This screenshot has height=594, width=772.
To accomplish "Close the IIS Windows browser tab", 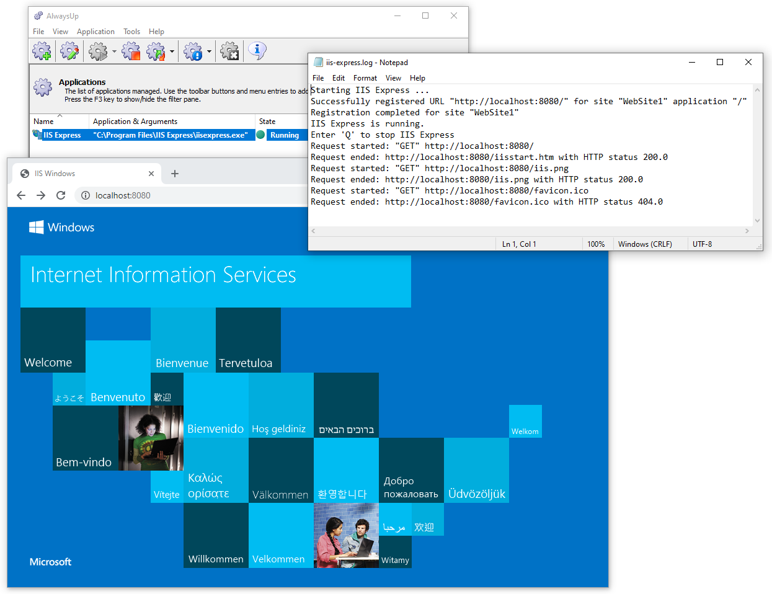I will coord(151,174).
